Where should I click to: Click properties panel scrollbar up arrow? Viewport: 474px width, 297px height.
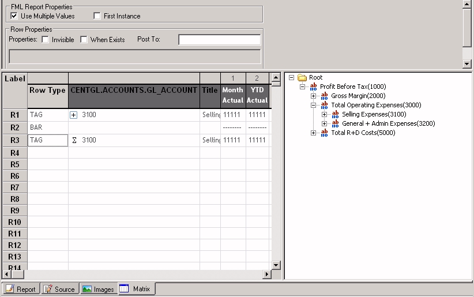pos(467,4)
